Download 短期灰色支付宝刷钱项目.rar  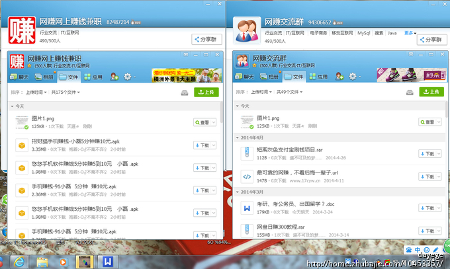(427, 154)
